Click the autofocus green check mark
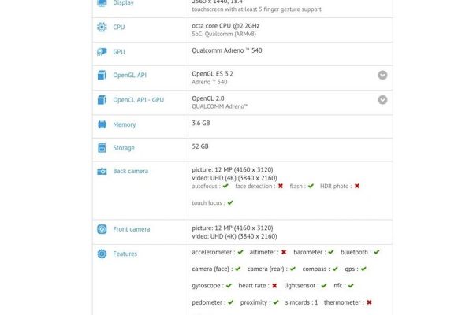This screenshot has height=315, width=473. tap(225, 187)
